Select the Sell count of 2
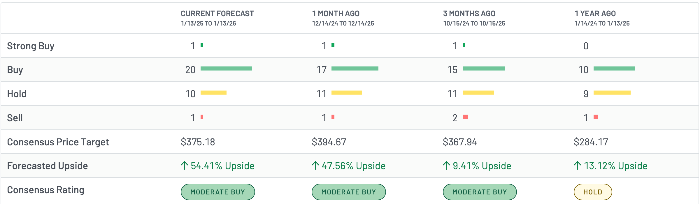 coord(455,118)
